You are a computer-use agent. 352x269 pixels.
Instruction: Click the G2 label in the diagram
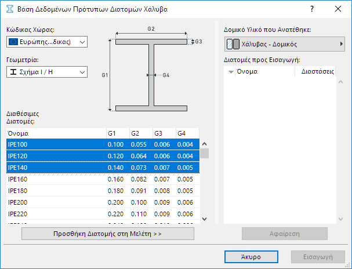[x=151, y=29]
